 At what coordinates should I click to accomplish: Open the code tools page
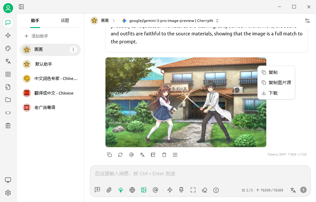8,113
